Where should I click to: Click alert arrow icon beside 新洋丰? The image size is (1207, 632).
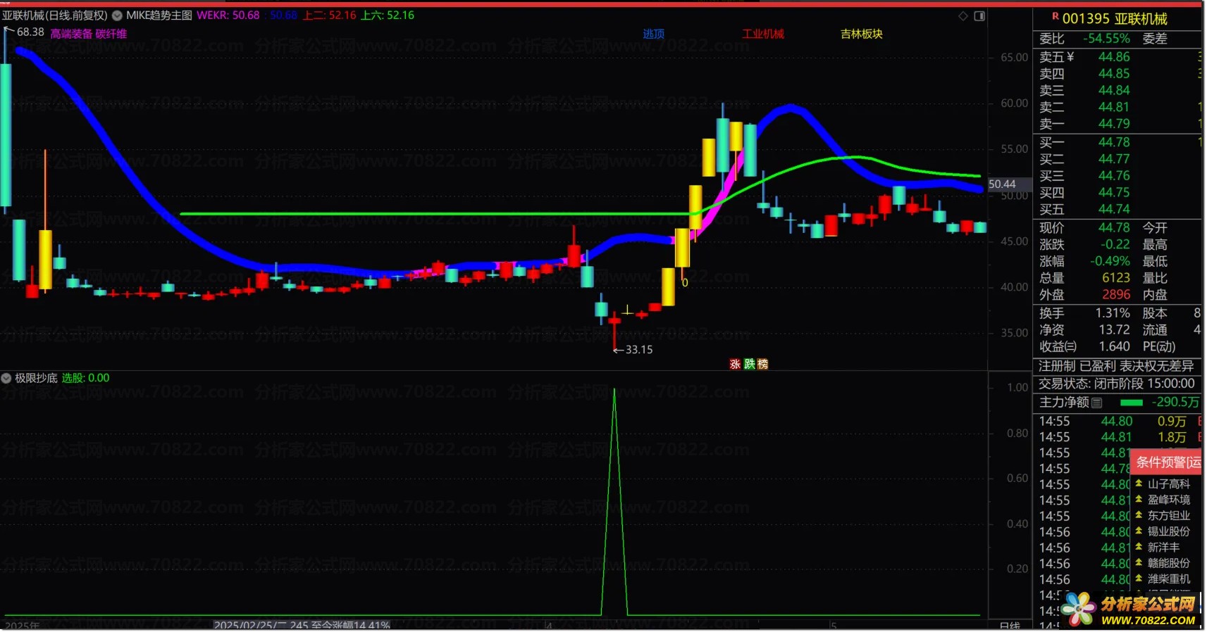tap(1139, 547)
